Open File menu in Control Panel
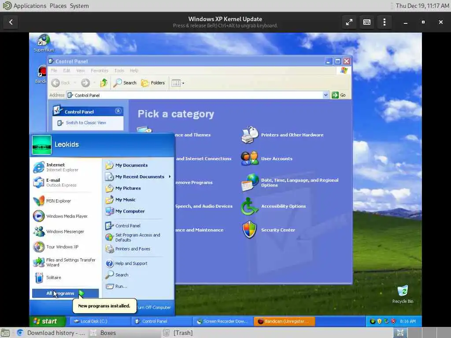 pyautogui.click(x=54, y=71)
